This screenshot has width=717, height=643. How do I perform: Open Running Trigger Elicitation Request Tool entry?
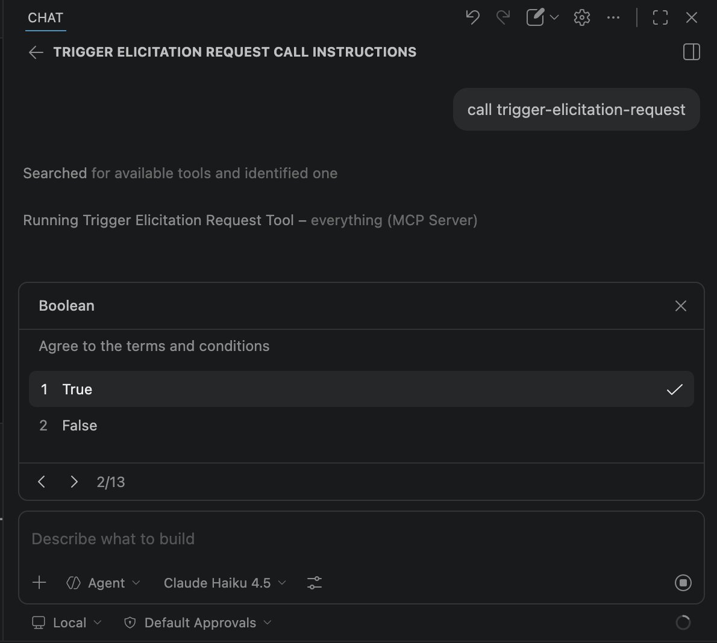point(250,220)
